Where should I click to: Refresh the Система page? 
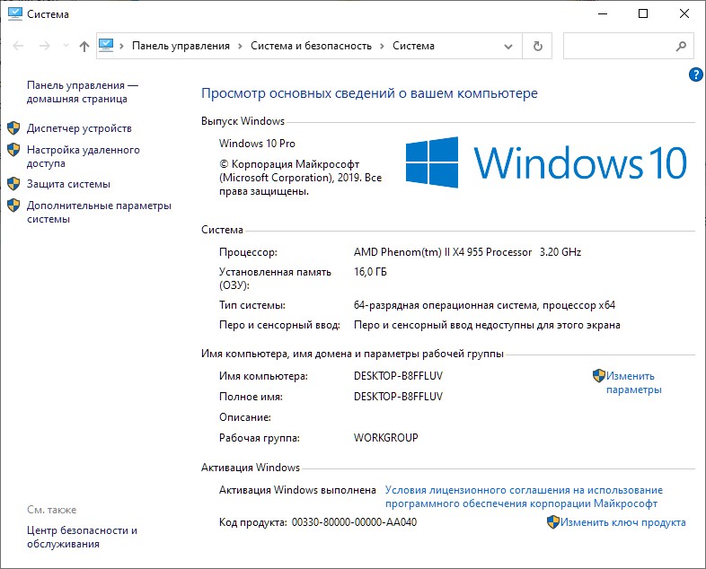(x=538, y=46)
